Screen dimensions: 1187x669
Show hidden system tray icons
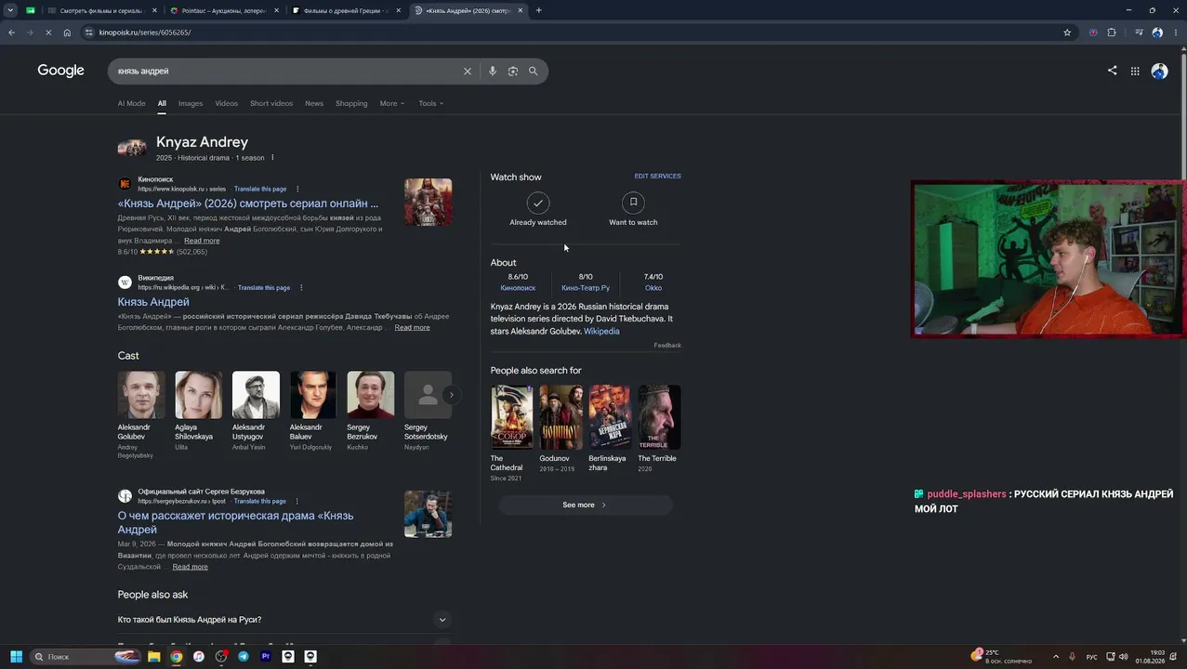coord(1057,657)
